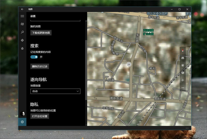Click the 下载或更新地图 button
Viewport: 207px width, 139px height.
click(x=41, y=33)
